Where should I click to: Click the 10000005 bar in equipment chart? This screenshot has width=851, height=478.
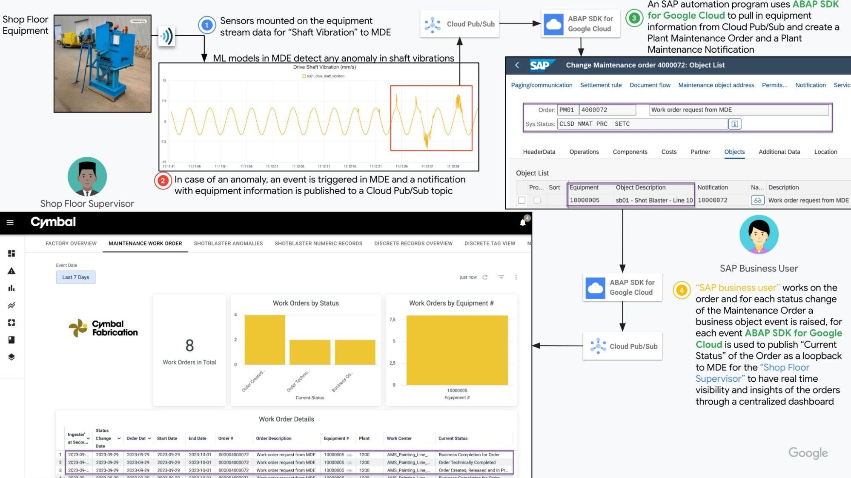click(x=457, y=350)
